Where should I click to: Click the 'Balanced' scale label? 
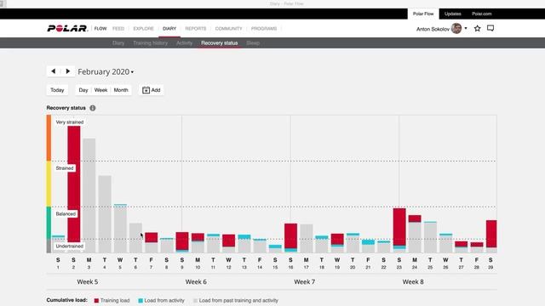(x=66, y=213)
